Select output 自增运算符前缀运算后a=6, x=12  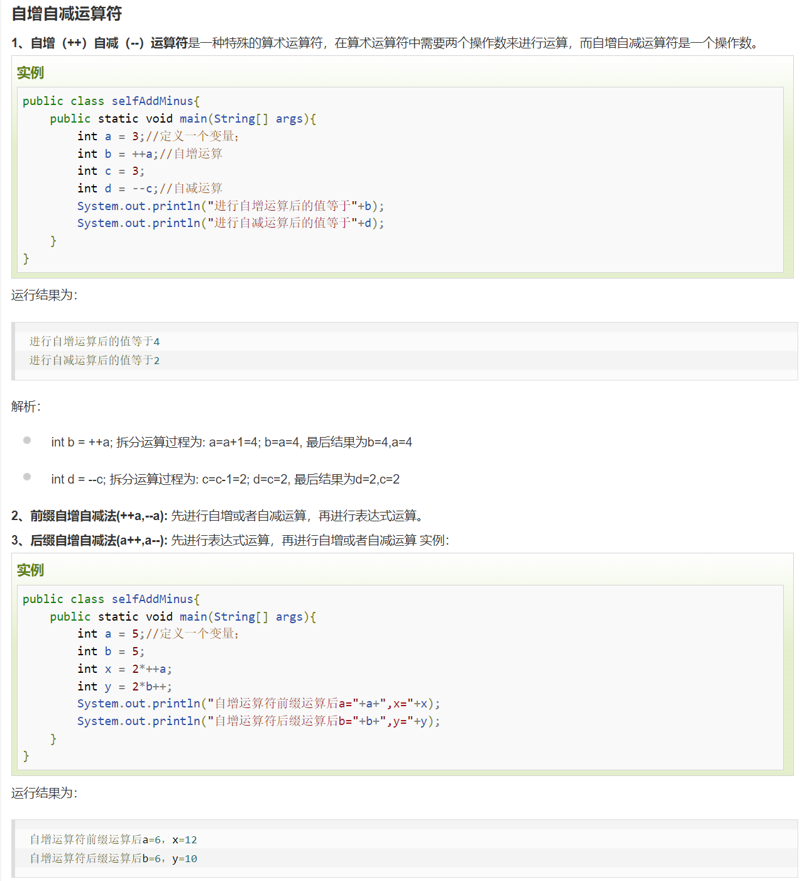113,840
